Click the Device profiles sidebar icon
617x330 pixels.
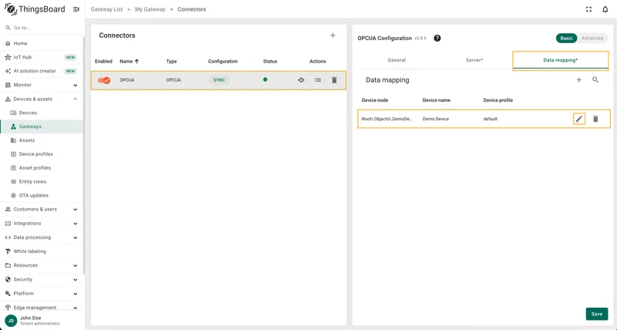pyautogui.click(x=13, y=153)
